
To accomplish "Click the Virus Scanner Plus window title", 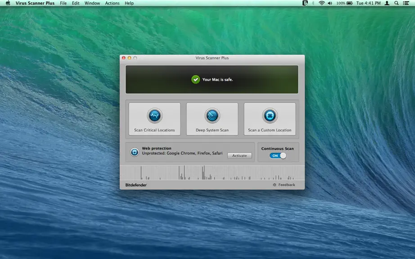I will (x=212, y=58).
